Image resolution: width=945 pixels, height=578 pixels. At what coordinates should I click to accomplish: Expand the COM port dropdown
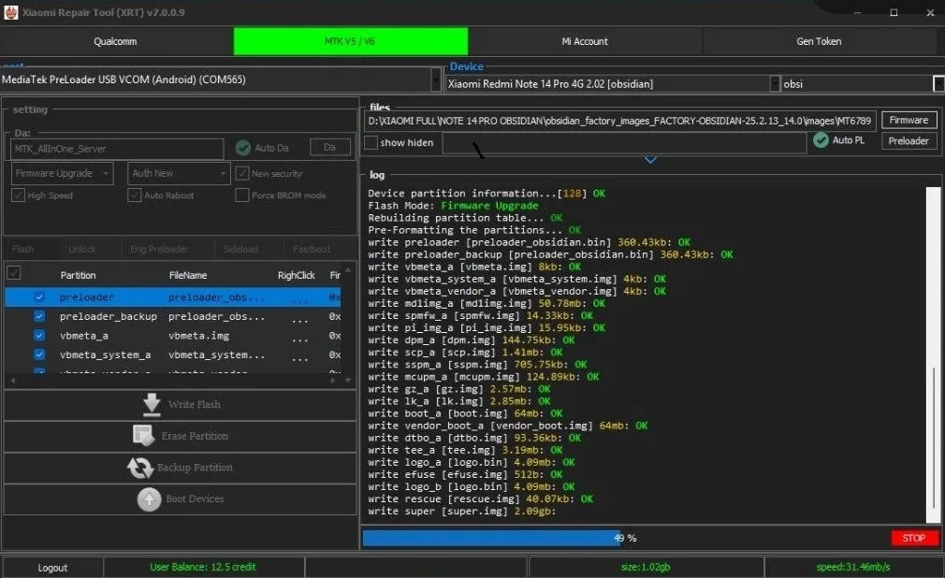(436, 79)
